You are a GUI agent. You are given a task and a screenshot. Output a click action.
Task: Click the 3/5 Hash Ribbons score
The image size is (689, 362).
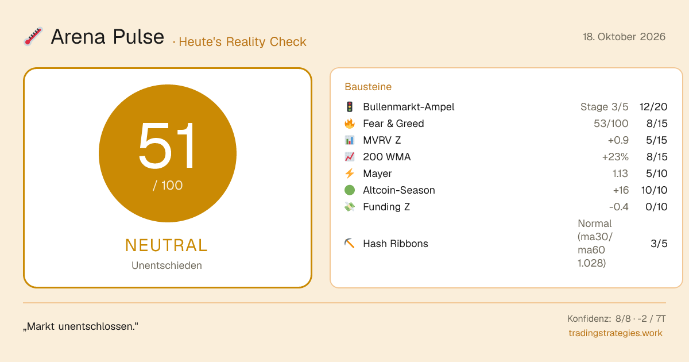[x=659, y=244]
